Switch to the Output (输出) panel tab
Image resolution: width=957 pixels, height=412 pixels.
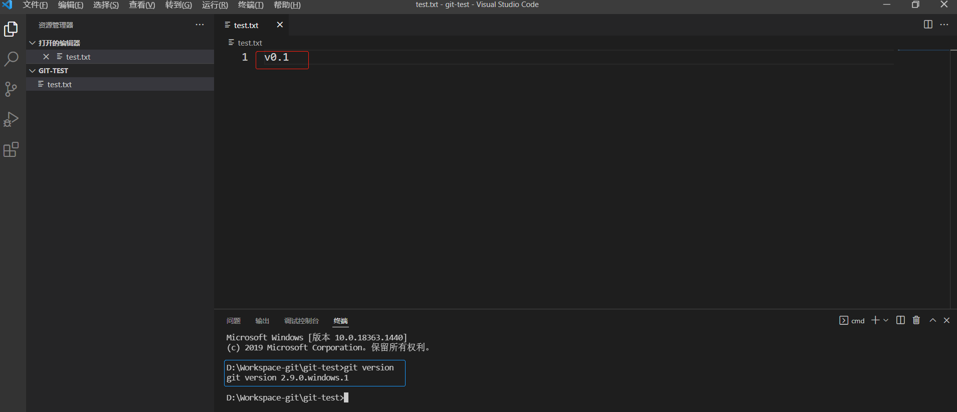tap(262, 321)
